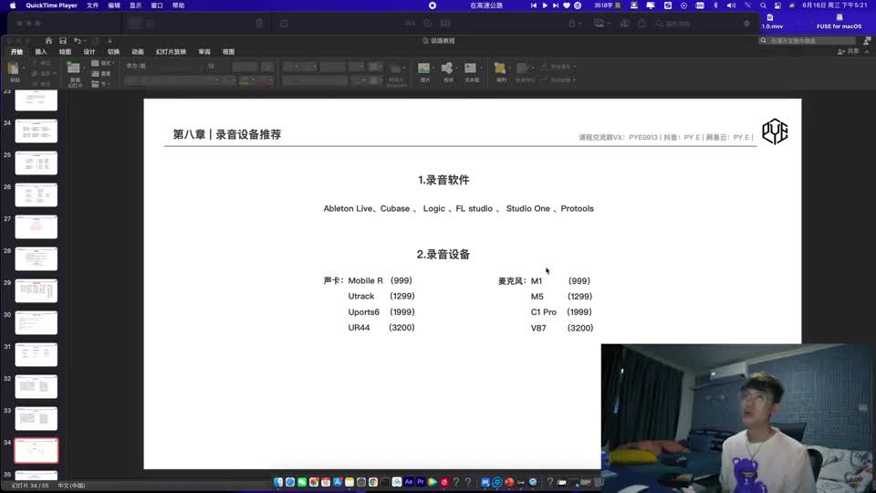Click 中文(中国) language in the status bar
876x493 pixels.
click(71, 486)
